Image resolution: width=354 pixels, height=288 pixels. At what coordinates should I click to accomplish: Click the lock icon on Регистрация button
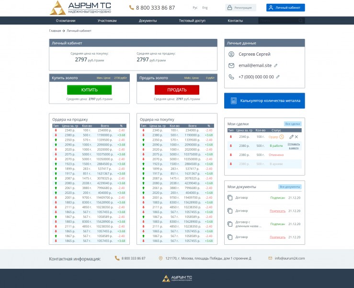[x=229, y=8]
